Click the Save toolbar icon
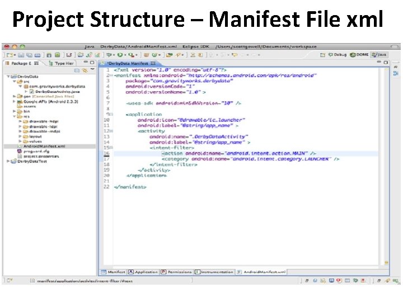Image resolution: width=403 pixels, height=302 pixels. point(21,55)
